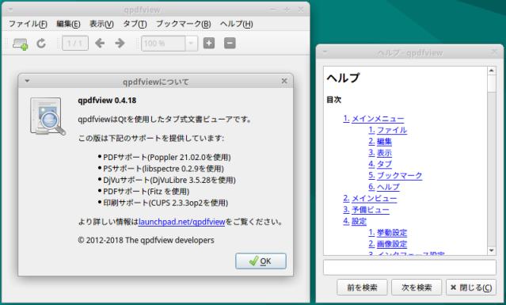
Task: Click the current page number field
Action: click(75, 44)
